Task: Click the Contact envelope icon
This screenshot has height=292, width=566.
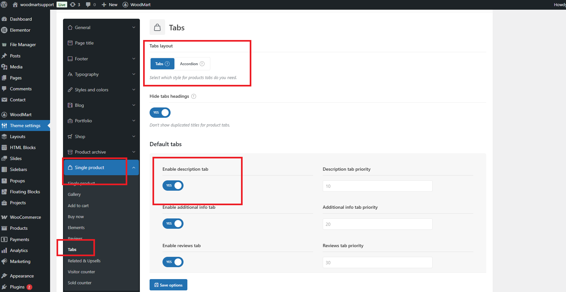Action: click(x=4, y=100)
